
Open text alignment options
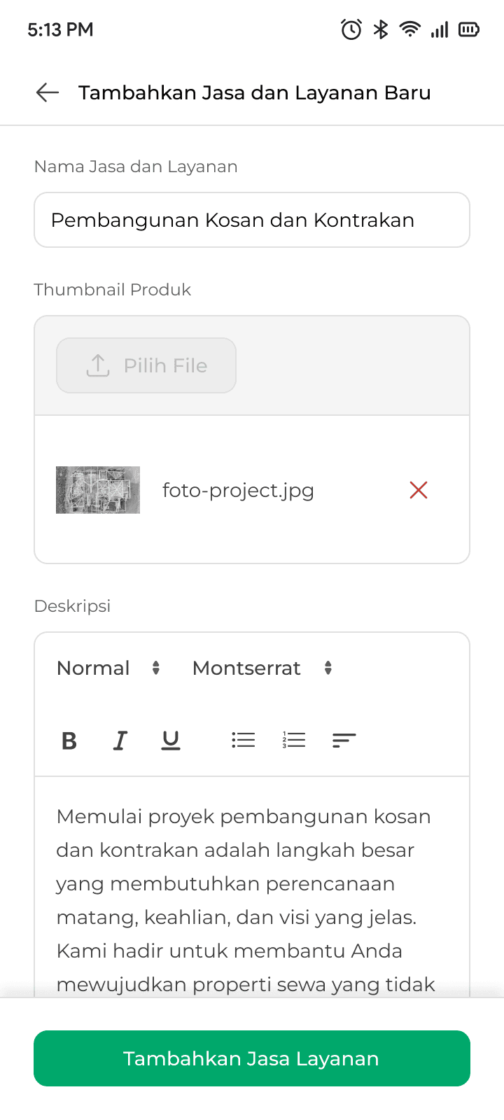click(344, 740)
